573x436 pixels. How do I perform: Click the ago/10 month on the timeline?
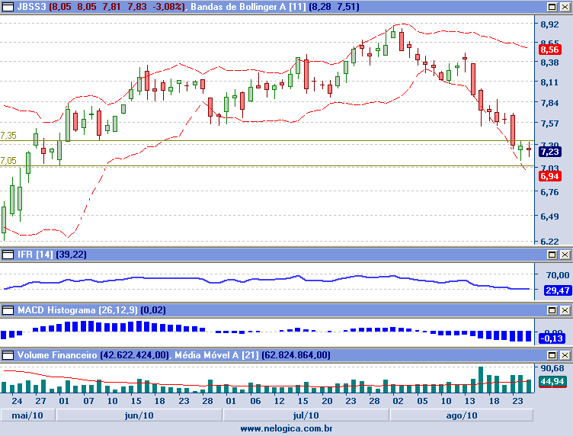[x=461, y=415]
